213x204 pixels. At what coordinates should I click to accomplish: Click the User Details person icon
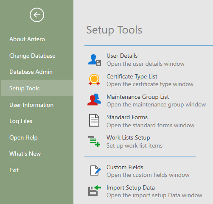point(95,60)
